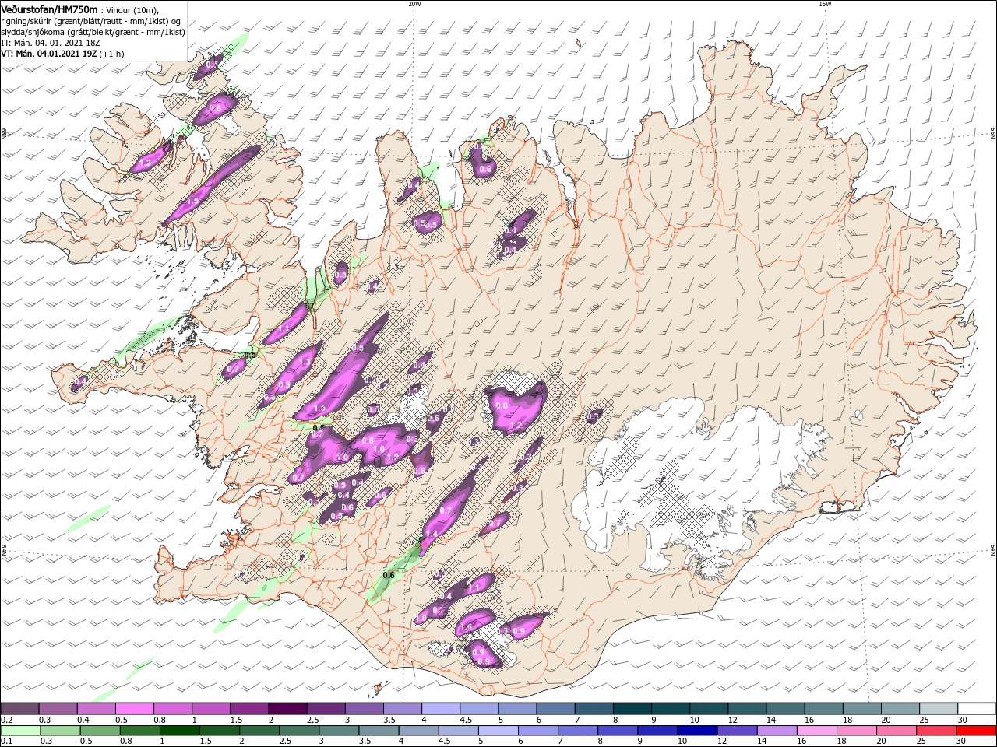Pick the darkest green swatch labeled 1
Image resolution: width=997 pixels, height=747 pixels.
coord(179,731)
